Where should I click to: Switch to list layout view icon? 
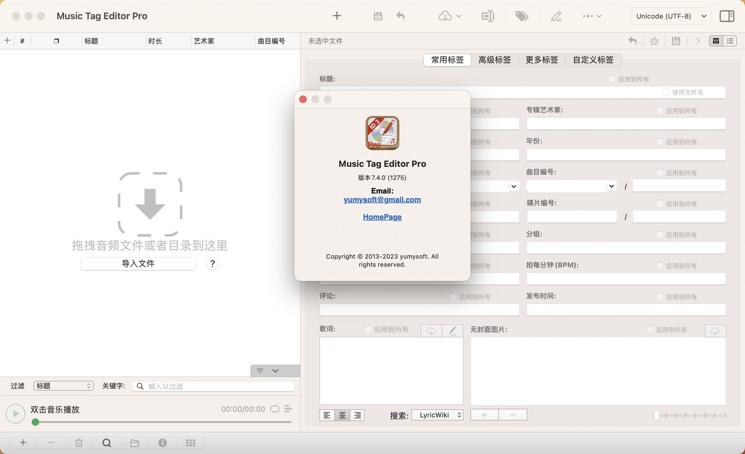[730, 41]
